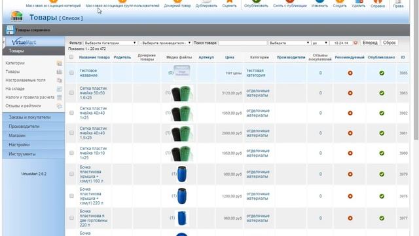This screenshot has width=419, height=236.
Task: Click the Настраиваемые поля sidebar icon
Action: (60, 80)
